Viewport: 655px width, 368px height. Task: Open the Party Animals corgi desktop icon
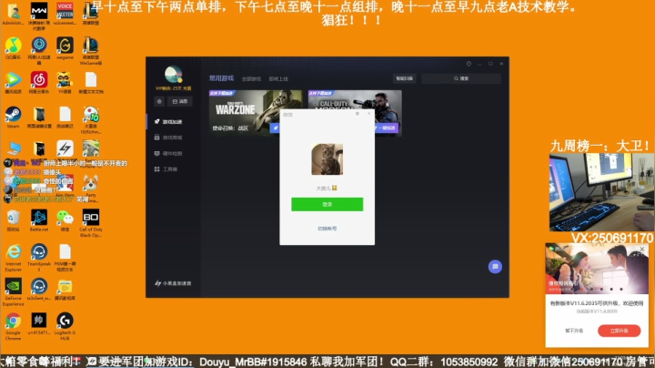91,189
